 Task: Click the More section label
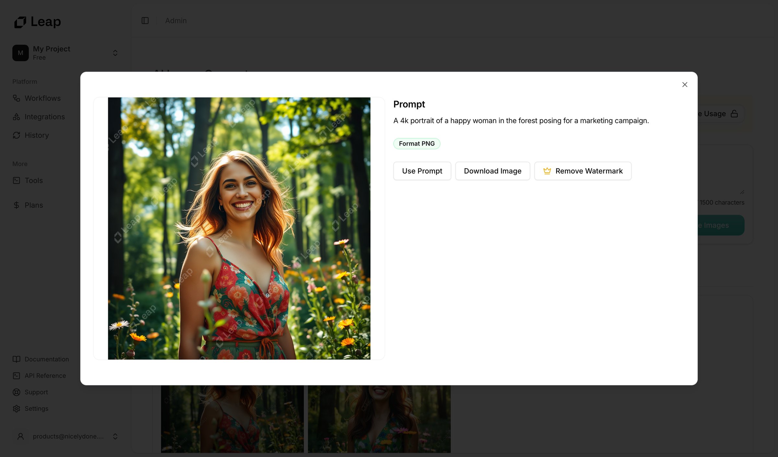coord(20,164)
